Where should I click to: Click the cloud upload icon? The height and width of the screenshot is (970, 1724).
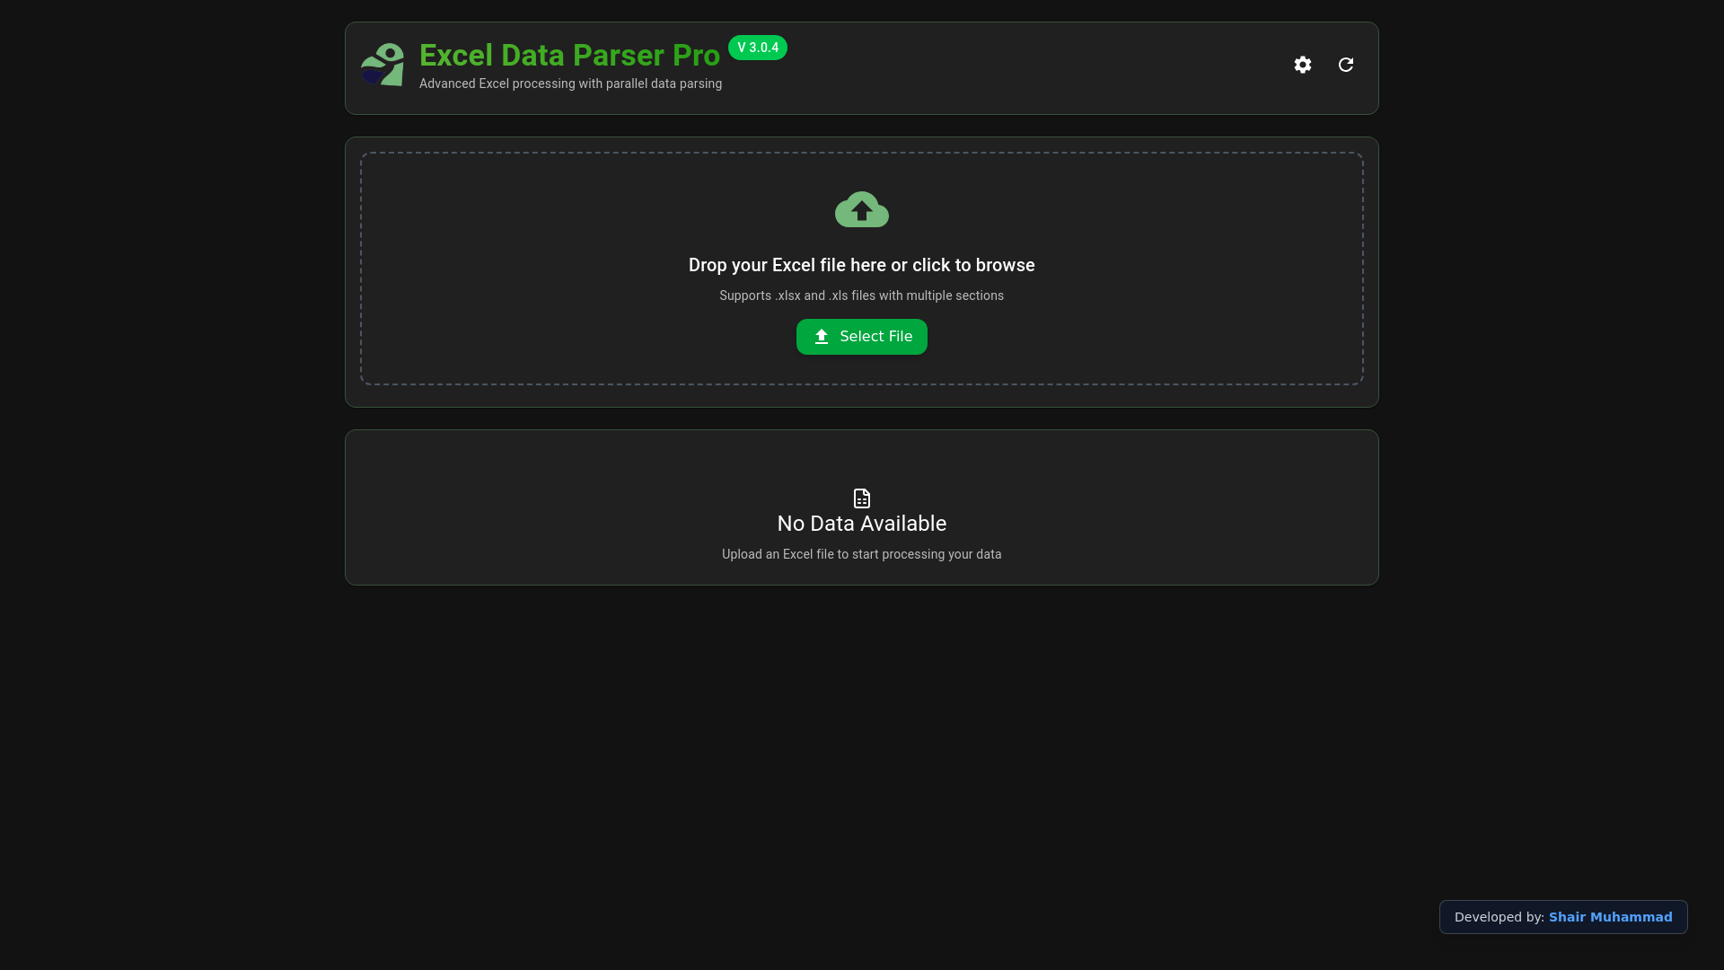[x=862, y=210]
